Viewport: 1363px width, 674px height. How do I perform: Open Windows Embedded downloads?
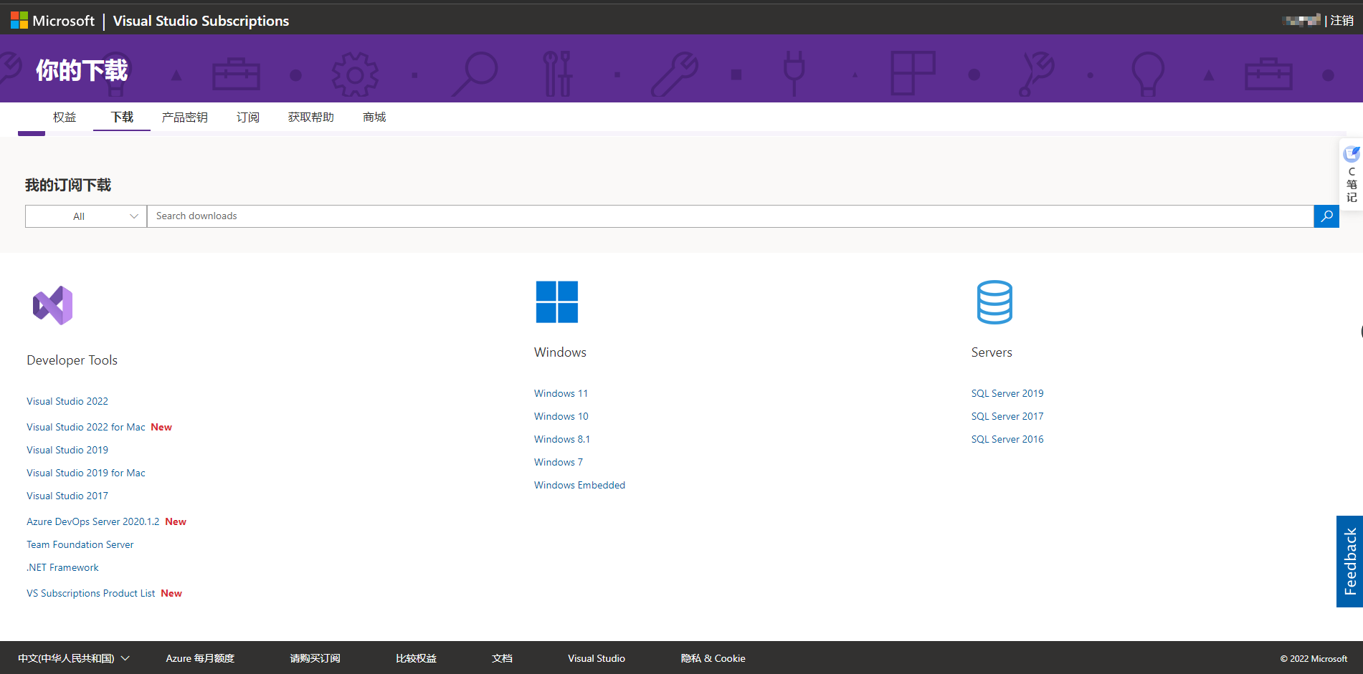(579, 485)
